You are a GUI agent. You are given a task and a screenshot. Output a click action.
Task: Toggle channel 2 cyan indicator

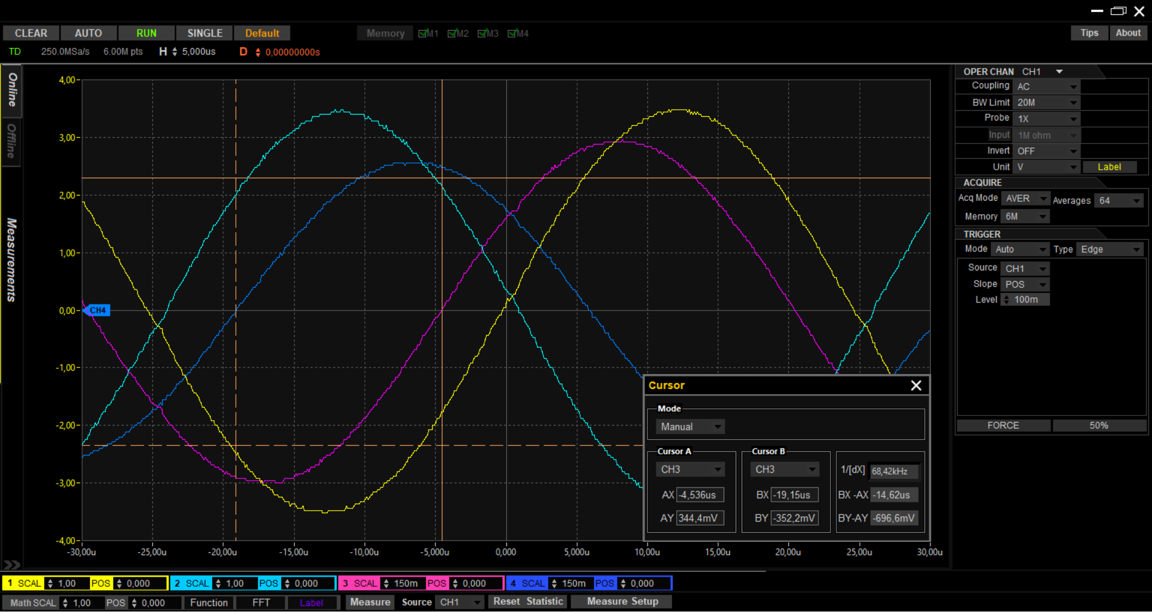point(178,583)
